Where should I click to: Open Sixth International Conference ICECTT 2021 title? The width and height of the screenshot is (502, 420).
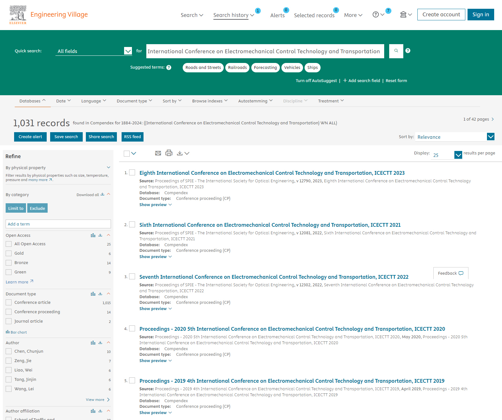tap(270, 225)
